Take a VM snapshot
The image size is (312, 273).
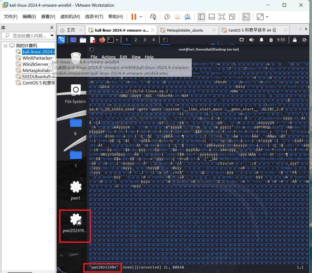167,17
